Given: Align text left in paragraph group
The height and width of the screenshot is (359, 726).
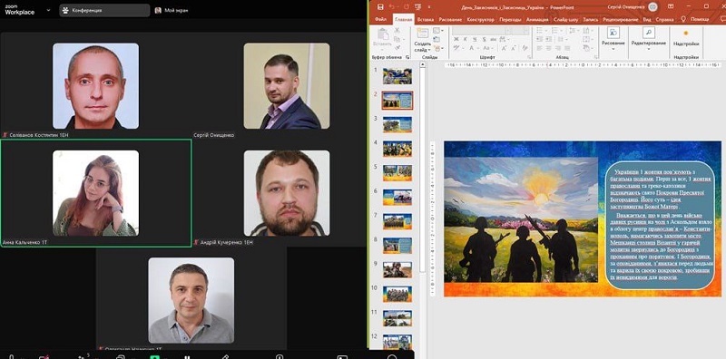Looking at the screenshot, I should 539,48.
